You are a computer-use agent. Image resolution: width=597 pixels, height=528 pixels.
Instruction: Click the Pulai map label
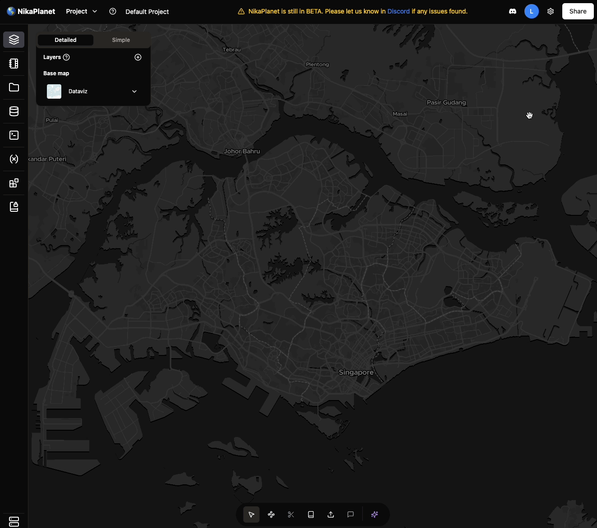coord(52,120)
